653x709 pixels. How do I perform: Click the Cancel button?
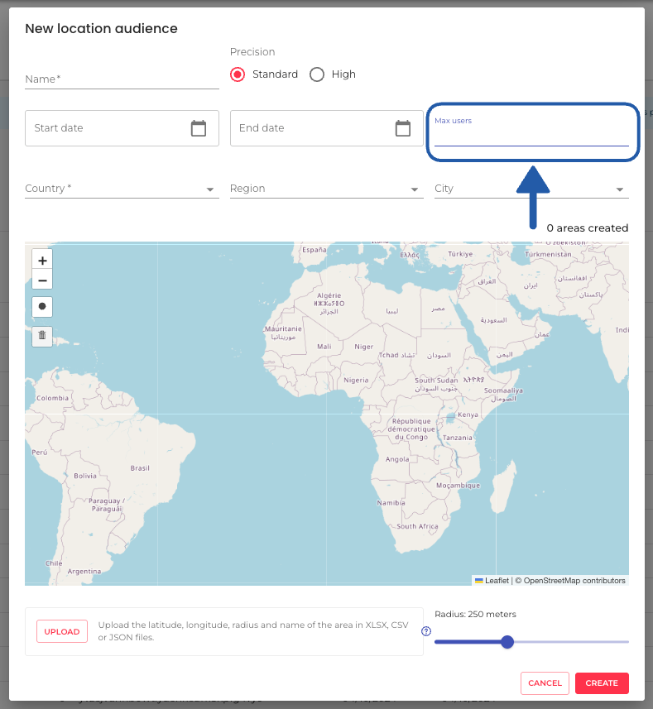(545, 683)
